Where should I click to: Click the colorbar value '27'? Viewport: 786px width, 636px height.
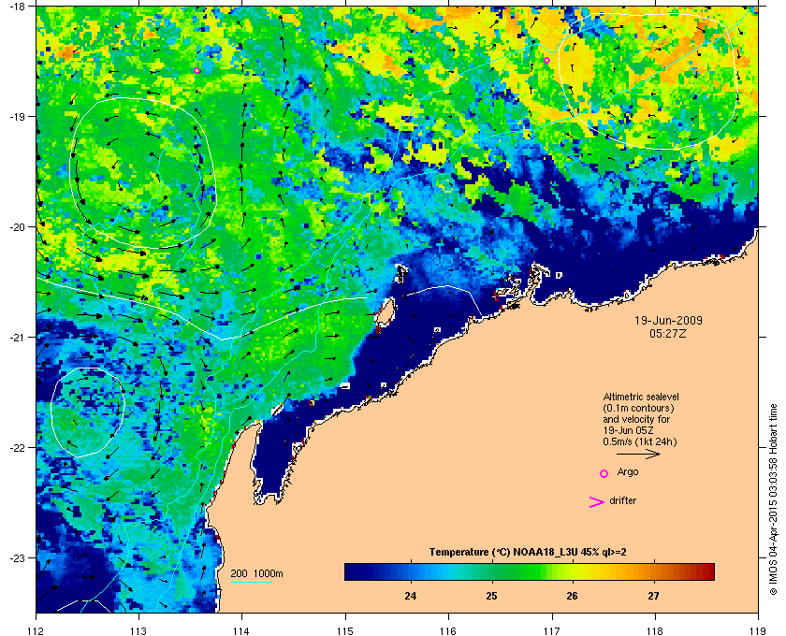point(653,596)
